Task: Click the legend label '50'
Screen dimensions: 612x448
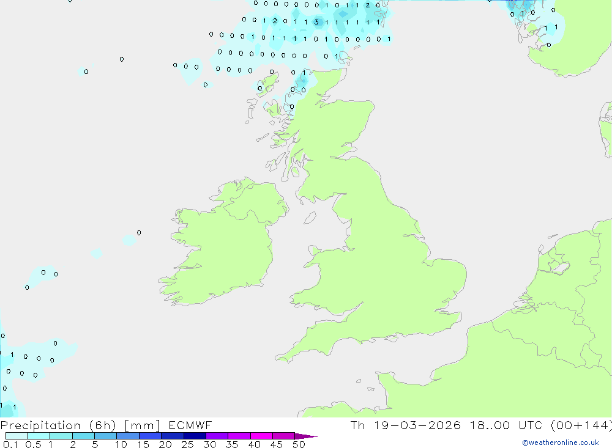Action: tap(298, 444)
